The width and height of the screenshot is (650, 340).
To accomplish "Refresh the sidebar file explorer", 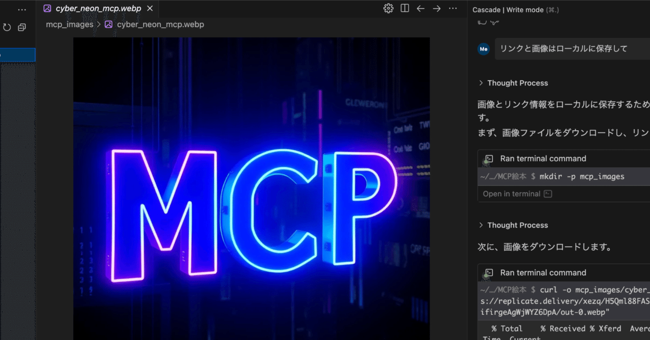I will [x=7, y=28].
